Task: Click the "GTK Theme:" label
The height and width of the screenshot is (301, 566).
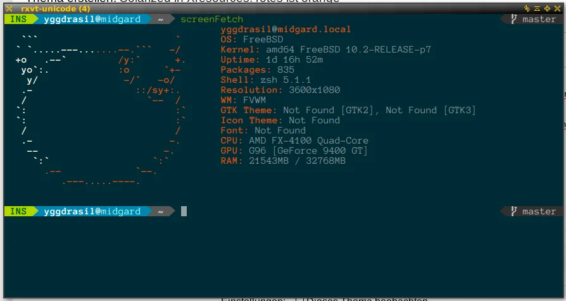Action: pos(249,110)
